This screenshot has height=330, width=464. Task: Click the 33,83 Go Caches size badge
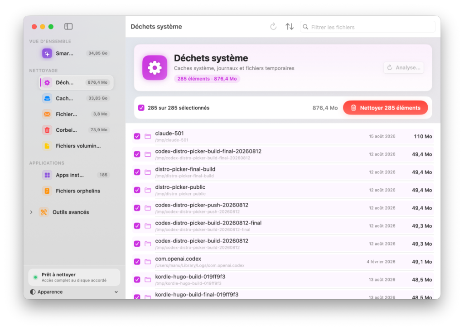point(98,98)
